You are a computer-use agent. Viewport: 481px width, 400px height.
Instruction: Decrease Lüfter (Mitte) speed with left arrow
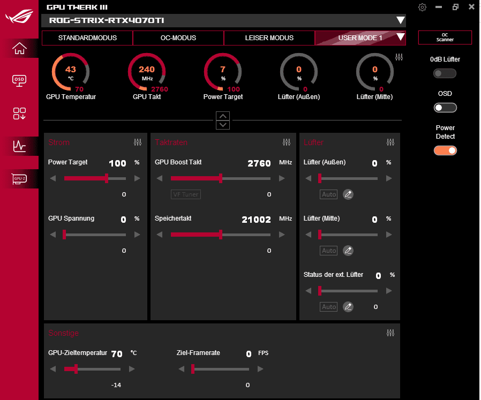click(309, 235)
